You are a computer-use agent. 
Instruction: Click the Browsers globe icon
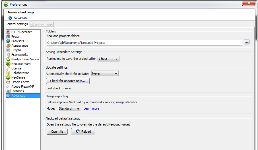pos(9,41)
